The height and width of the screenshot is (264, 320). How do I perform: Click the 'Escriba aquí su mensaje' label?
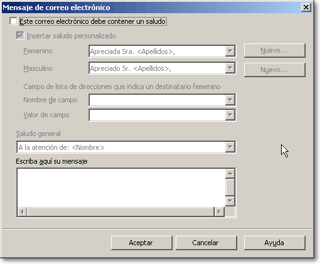(51, 161)
